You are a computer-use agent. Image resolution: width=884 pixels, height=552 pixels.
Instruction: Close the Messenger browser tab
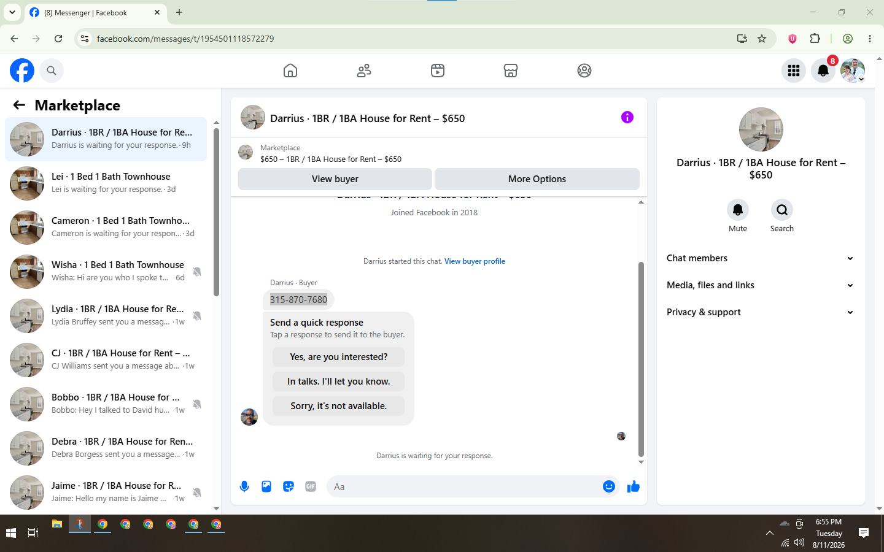[157, 12]
